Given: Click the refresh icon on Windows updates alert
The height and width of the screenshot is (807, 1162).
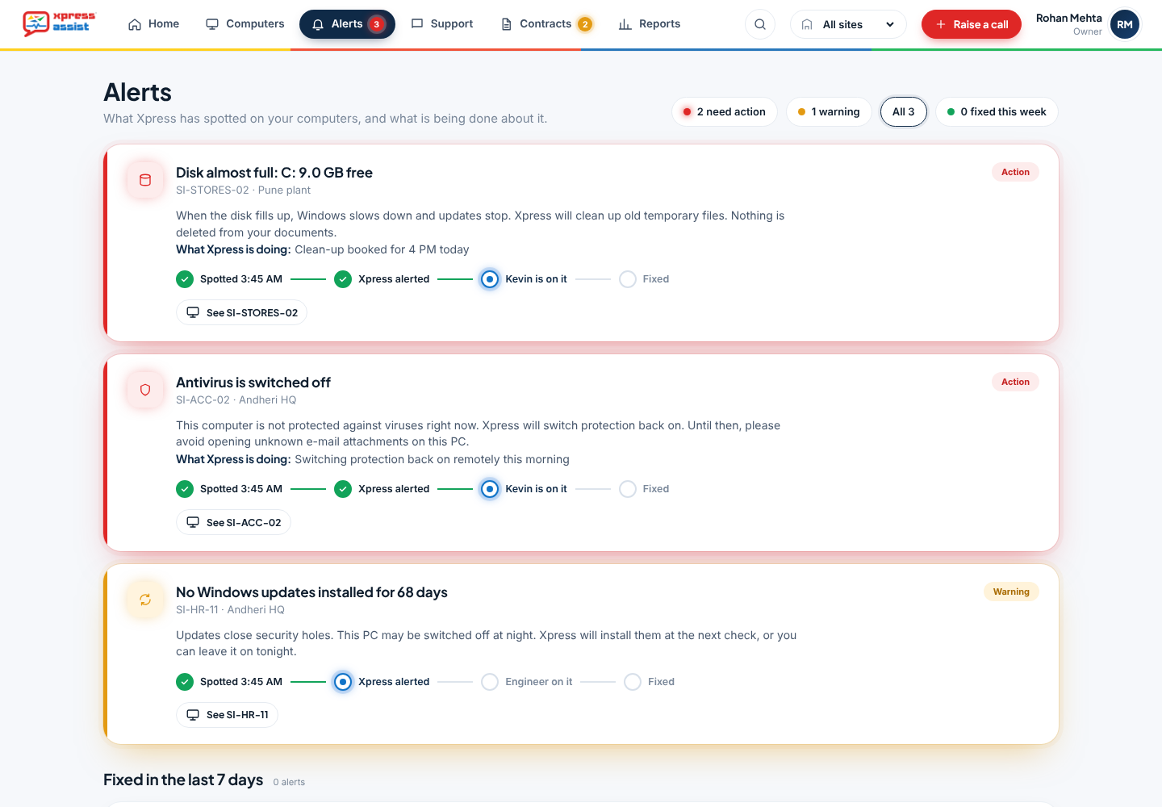Looking at the screenshot, I should click(x=145, y=600).
